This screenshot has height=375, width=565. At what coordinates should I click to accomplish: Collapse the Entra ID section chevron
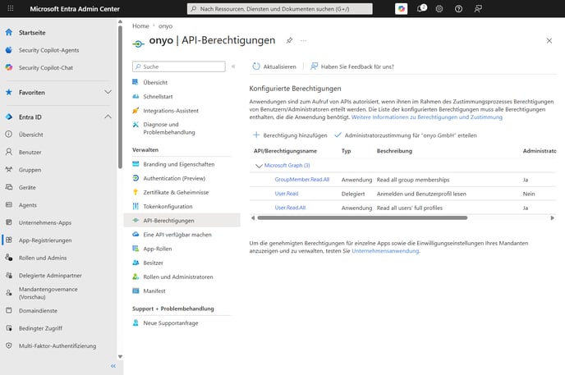coord(108,117)
